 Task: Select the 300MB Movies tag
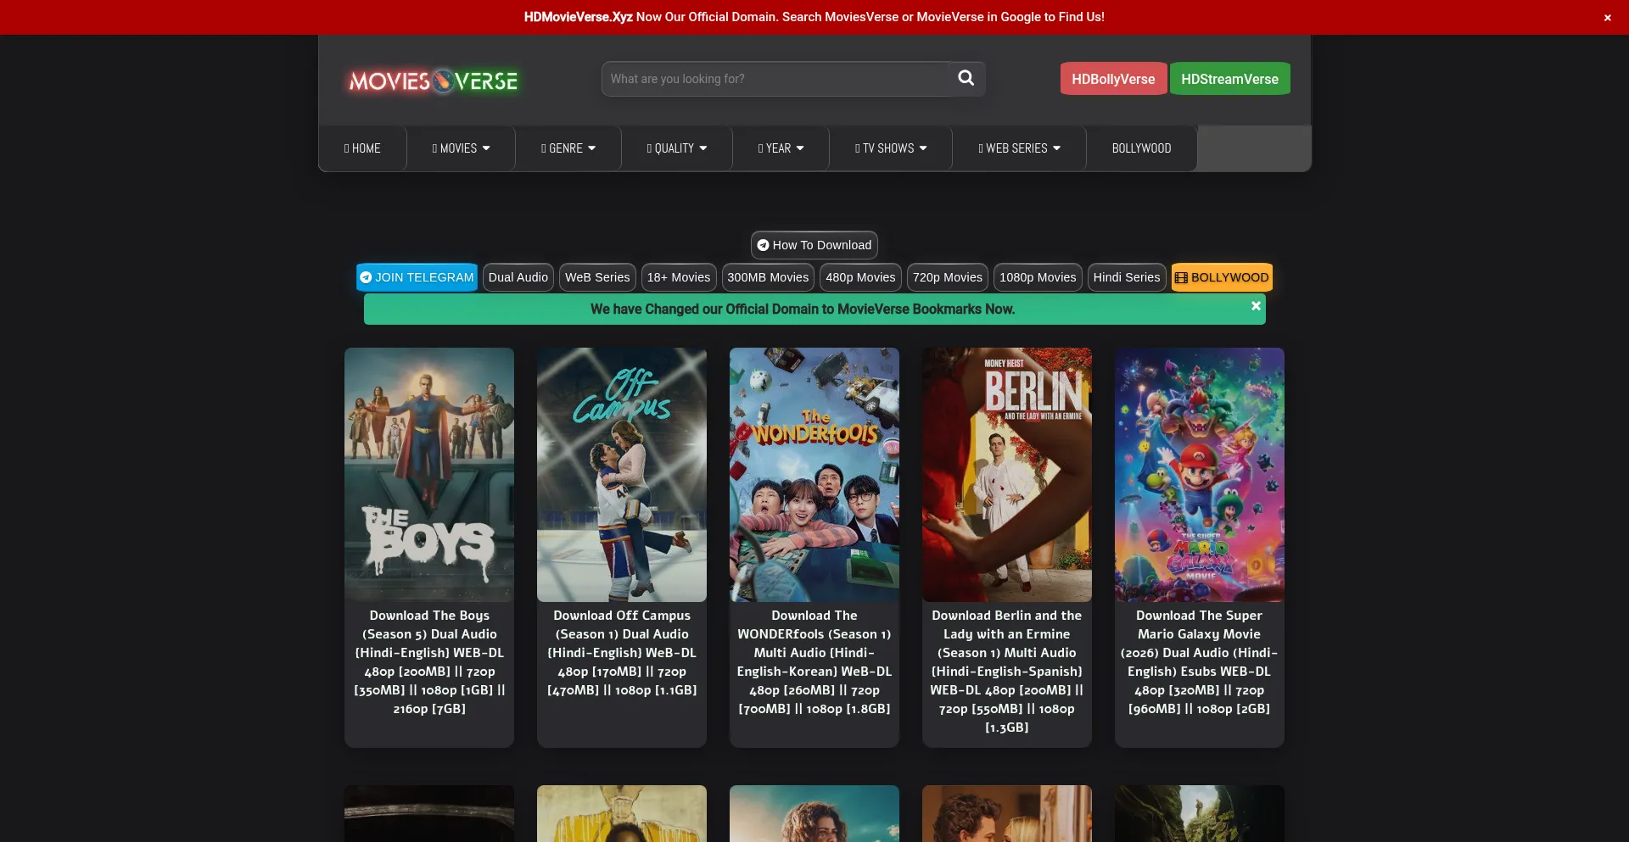[x=768, y=277]
